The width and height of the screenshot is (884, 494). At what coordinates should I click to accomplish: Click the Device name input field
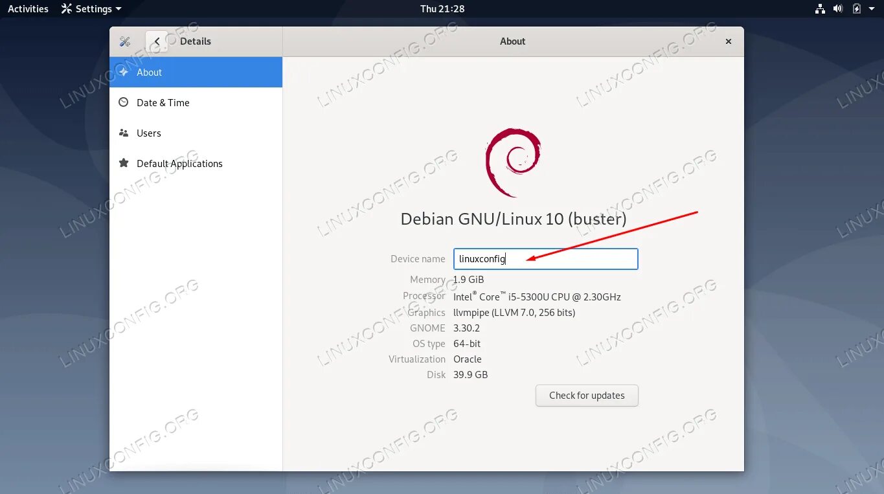(545, 259)
